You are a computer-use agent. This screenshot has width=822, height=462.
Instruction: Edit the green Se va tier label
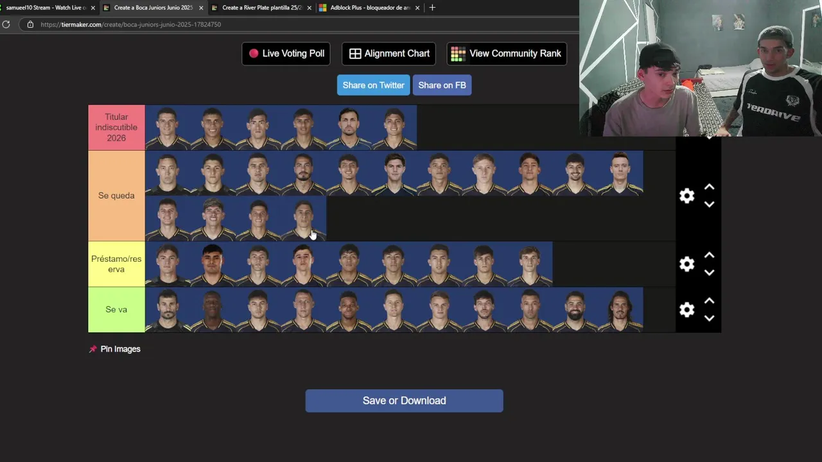coord(116,309)
